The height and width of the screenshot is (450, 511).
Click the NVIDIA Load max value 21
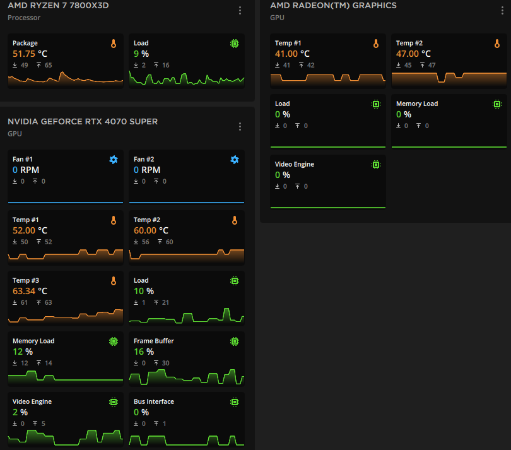[x=165, y=302]
